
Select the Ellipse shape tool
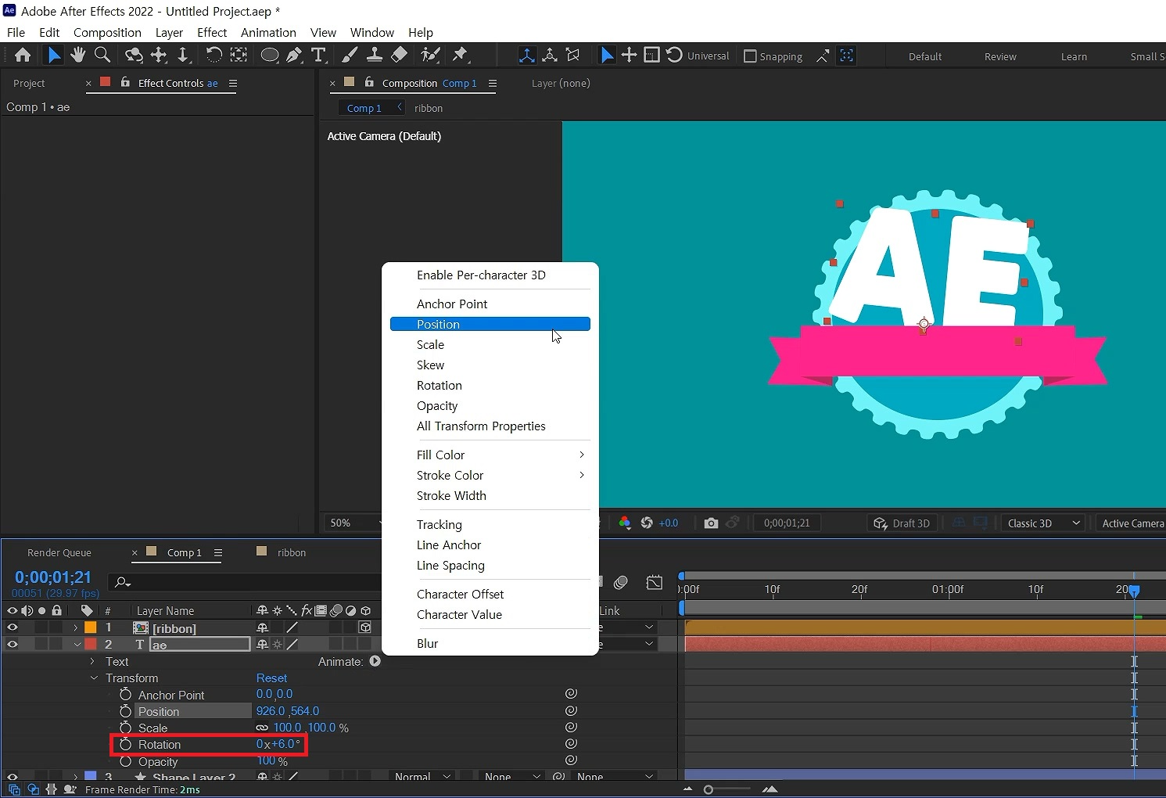pyautogui.click(x=269, y=55)
